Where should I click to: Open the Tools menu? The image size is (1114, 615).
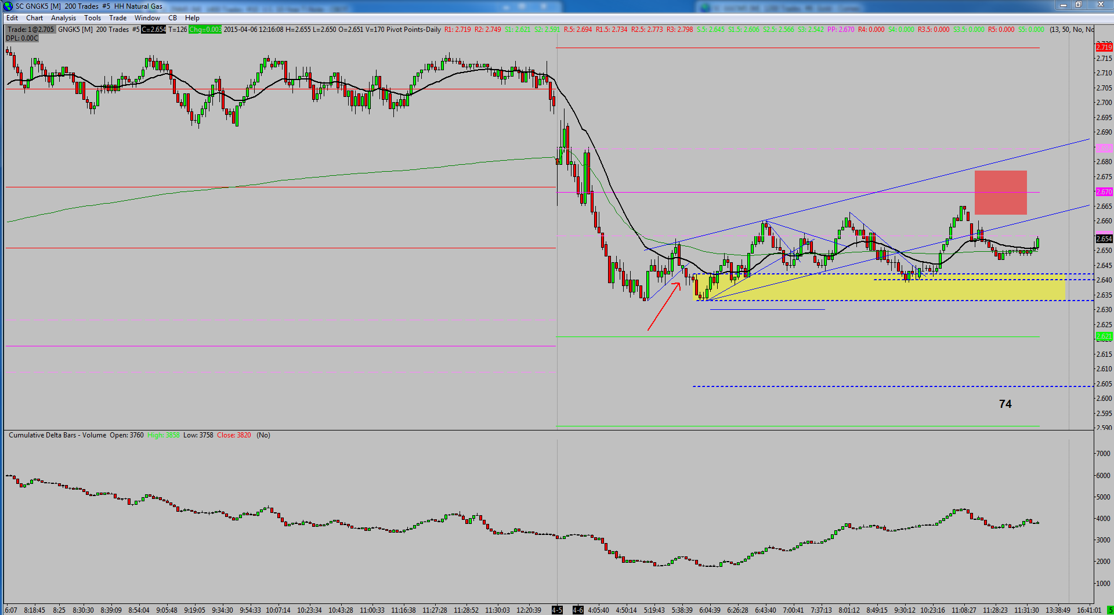[x=92, y=18]
